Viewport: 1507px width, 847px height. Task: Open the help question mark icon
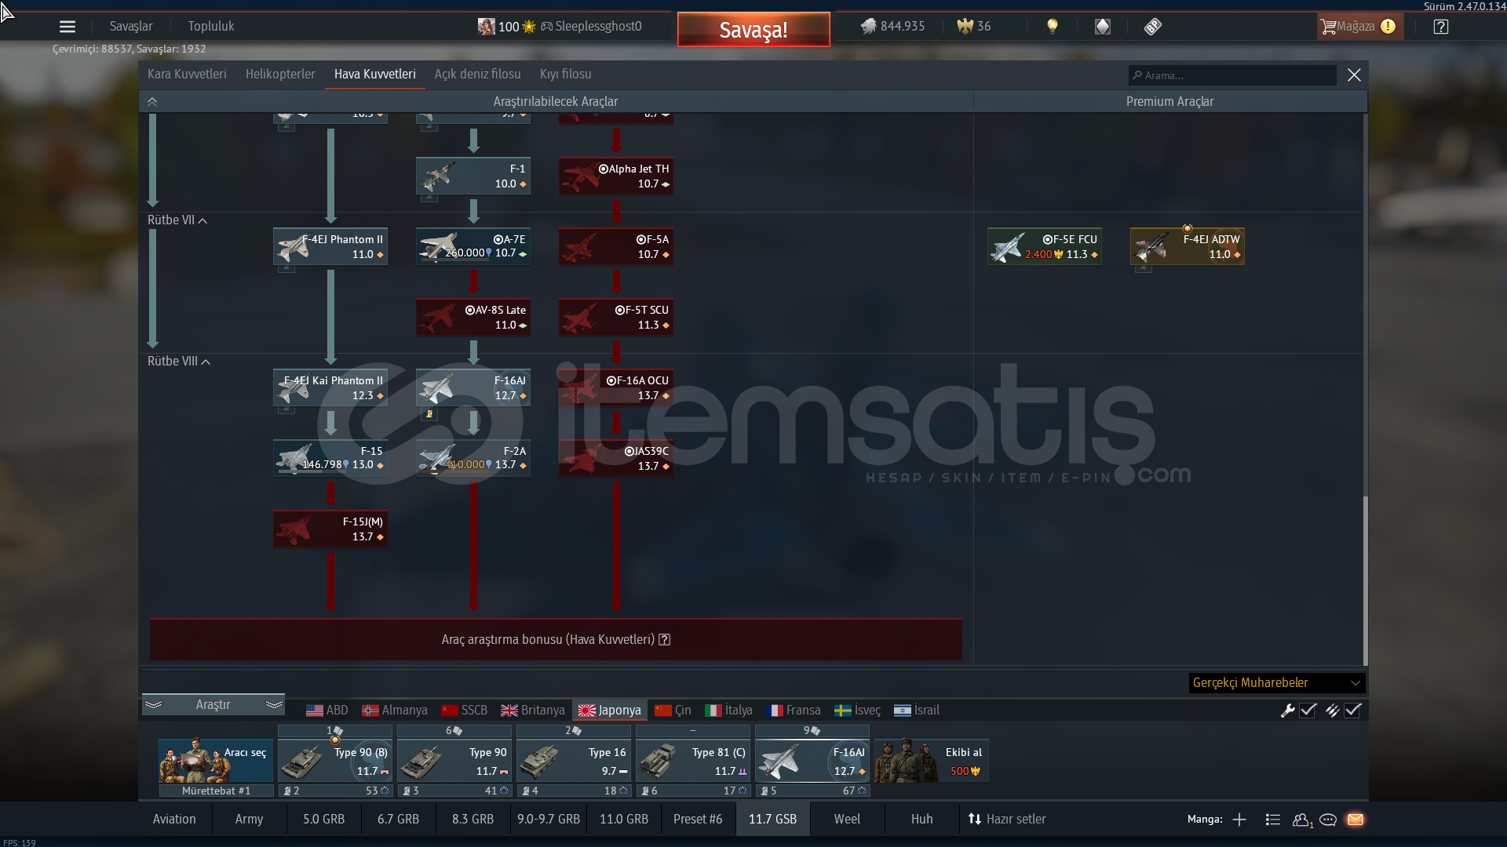[1441, 27]
